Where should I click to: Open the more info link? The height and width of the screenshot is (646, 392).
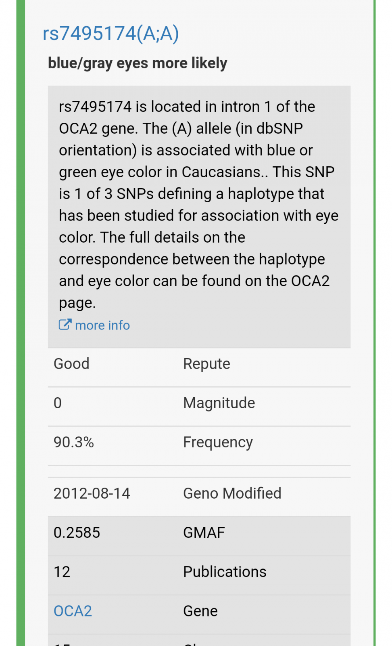click(x=102, y=325)
